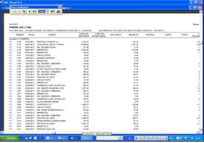Click the go-to-page icon in the preview toolbar
The height and width of the screenshot is (143, 204).
point(24,12)
